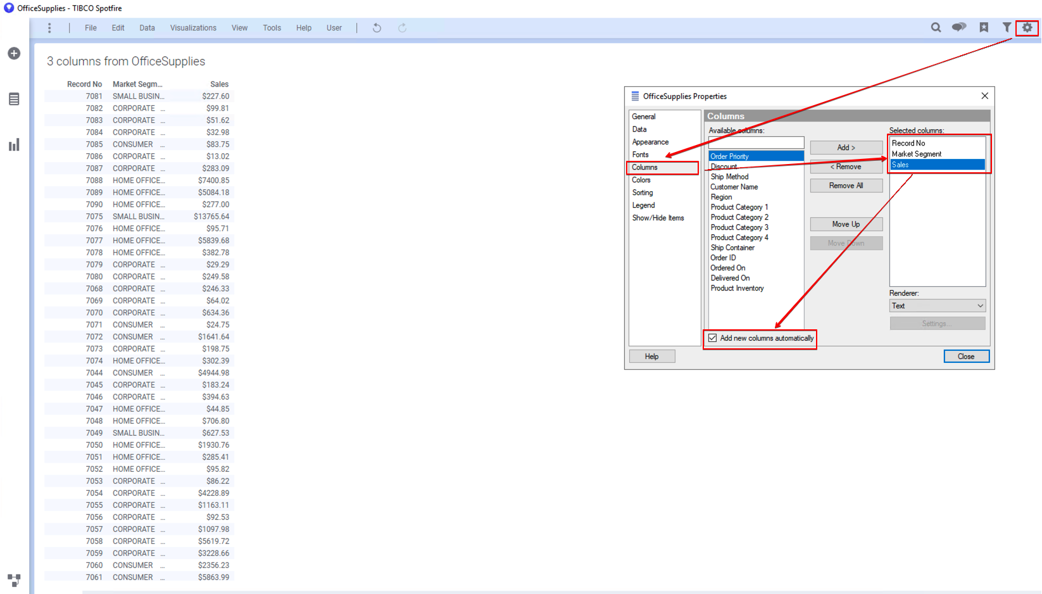Select Product Category 4 column

tap(739, 237)
